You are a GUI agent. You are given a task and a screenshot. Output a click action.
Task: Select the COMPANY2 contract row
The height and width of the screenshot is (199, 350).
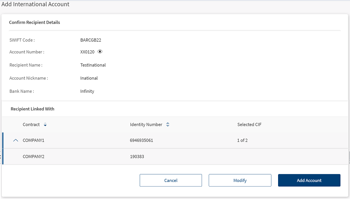[175, 157]
